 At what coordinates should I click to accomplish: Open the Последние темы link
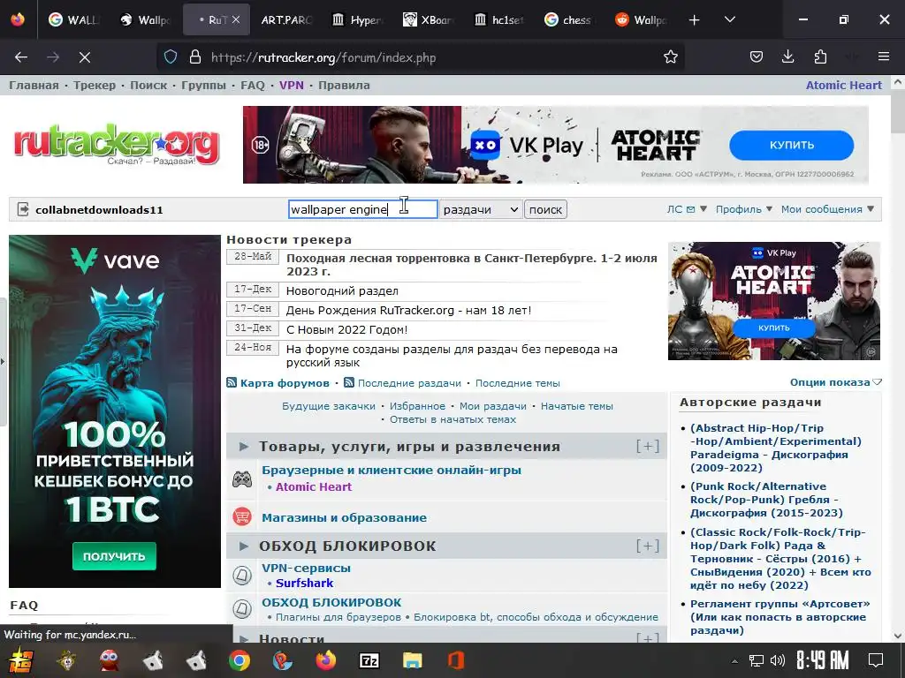pyautogui.click(x=518, y=383)
